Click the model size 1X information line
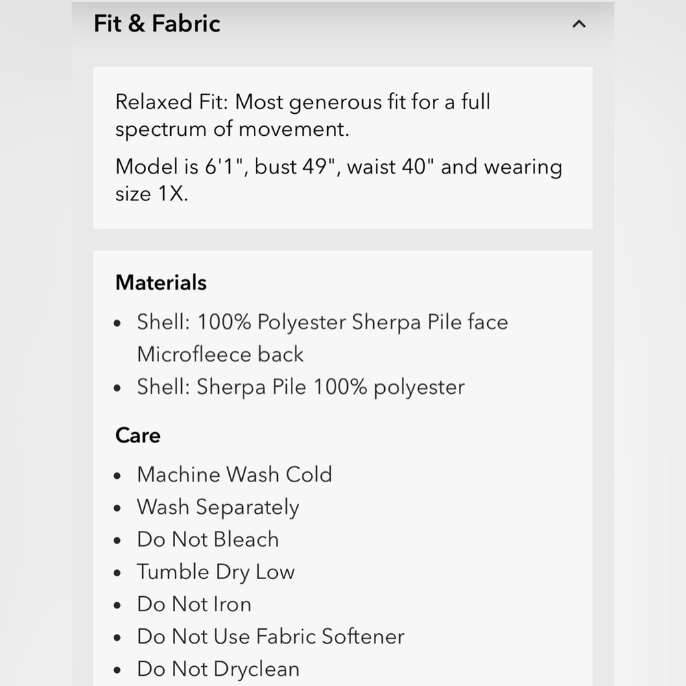686x686 pixels. [339, 180]
